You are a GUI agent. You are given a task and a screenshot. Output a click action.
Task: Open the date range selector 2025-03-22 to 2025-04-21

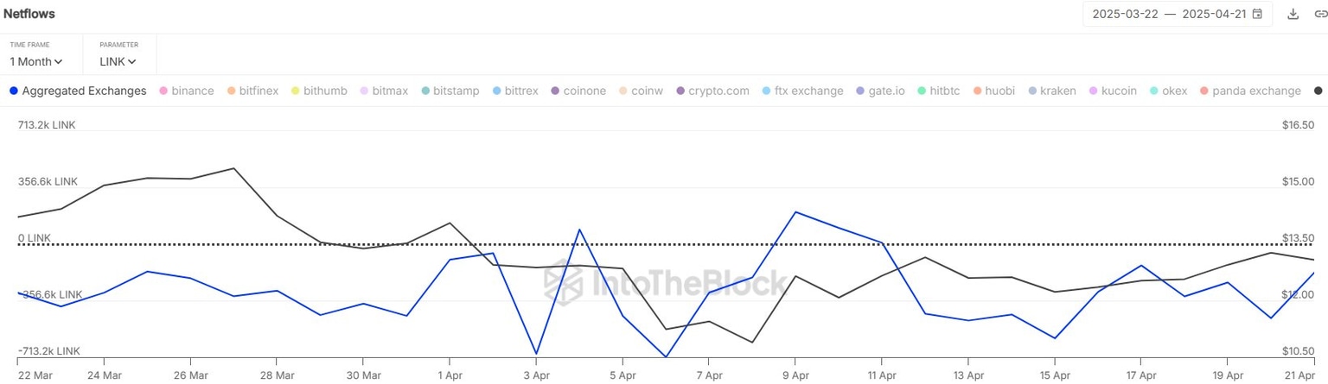[x=1167, y=14]
